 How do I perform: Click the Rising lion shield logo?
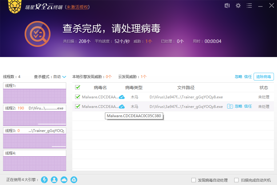click(15, 6)
